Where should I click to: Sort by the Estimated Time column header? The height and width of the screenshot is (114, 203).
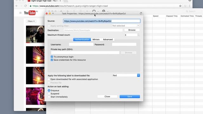pos(187,16)
